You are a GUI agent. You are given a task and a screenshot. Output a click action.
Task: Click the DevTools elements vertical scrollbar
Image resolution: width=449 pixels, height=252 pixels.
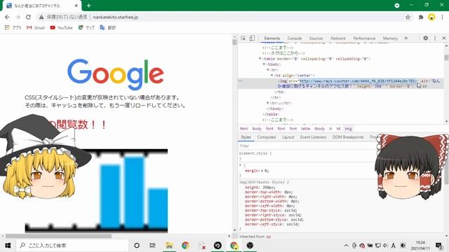(x=446, y=57)
